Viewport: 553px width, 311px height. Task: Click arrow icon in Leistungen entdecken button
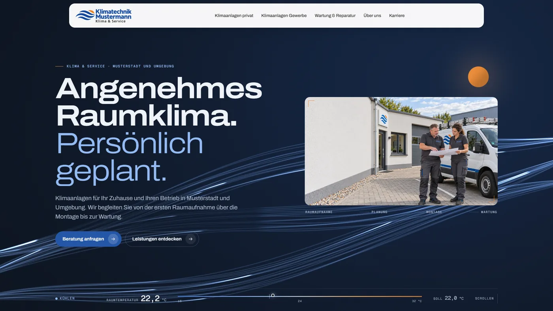pos(191,239)
